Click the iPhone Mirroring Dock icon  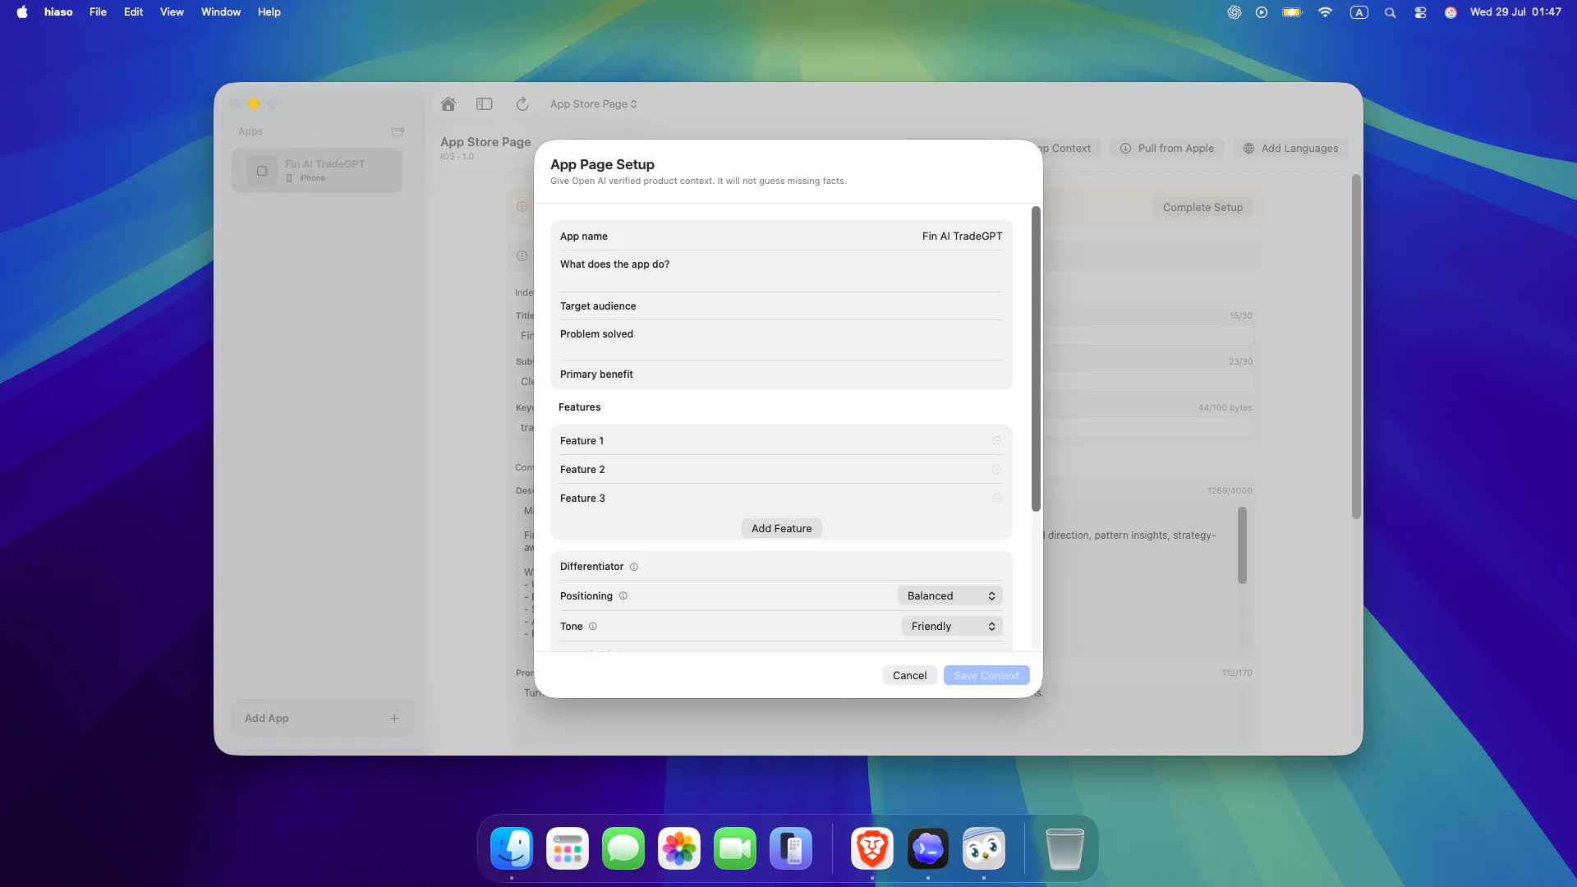point(791,848)
